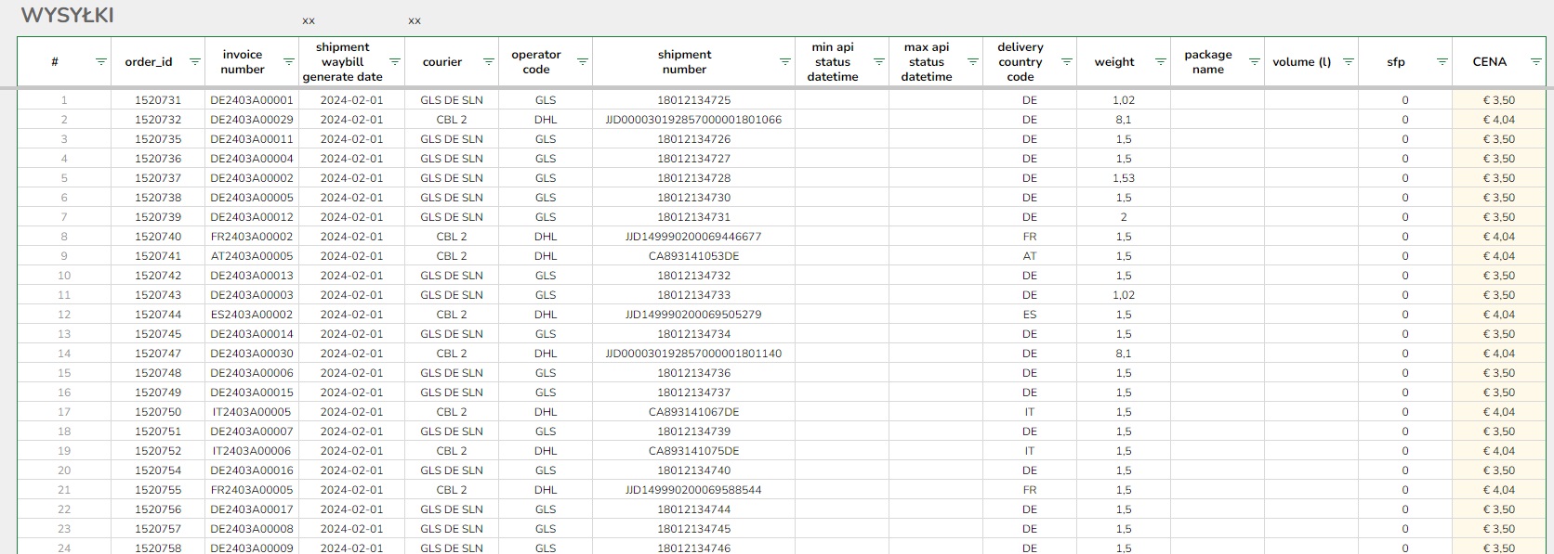This screenshot has height=554, width=1554.
Task: Open the filter for the # column
Action: [x=100, y=62]
